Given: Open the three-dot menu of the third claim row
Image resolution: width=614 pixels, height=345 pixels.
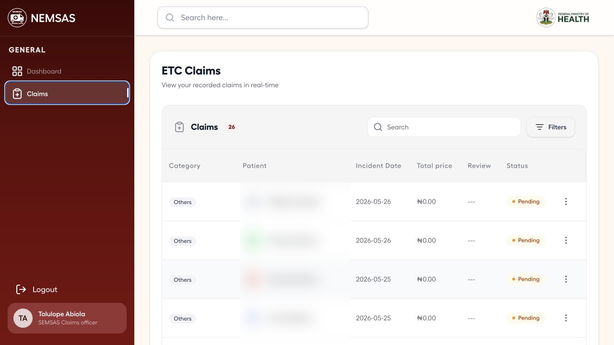Looking at the screenshot, I should point(566,279).
